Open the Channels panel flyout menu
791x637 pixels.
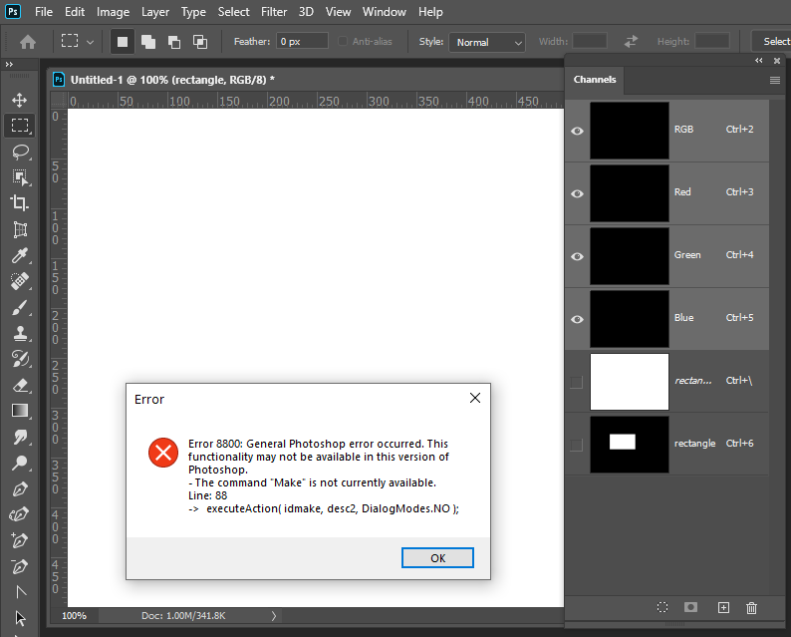[775, 81]
